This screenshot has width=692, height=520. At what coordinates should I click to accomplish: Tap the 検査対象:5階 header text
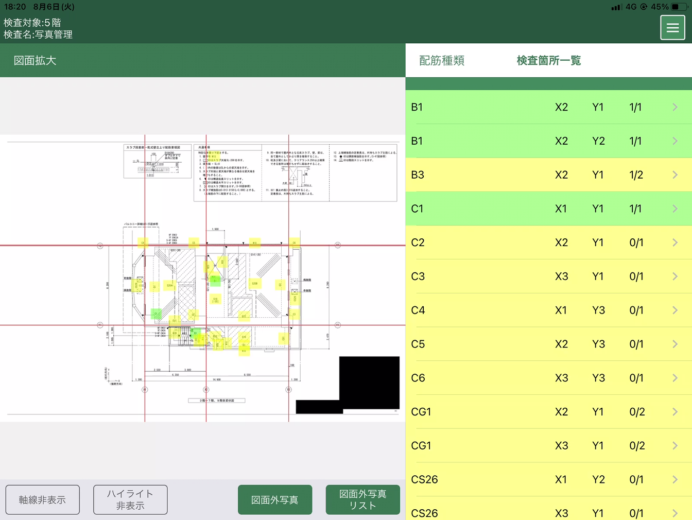32,23
